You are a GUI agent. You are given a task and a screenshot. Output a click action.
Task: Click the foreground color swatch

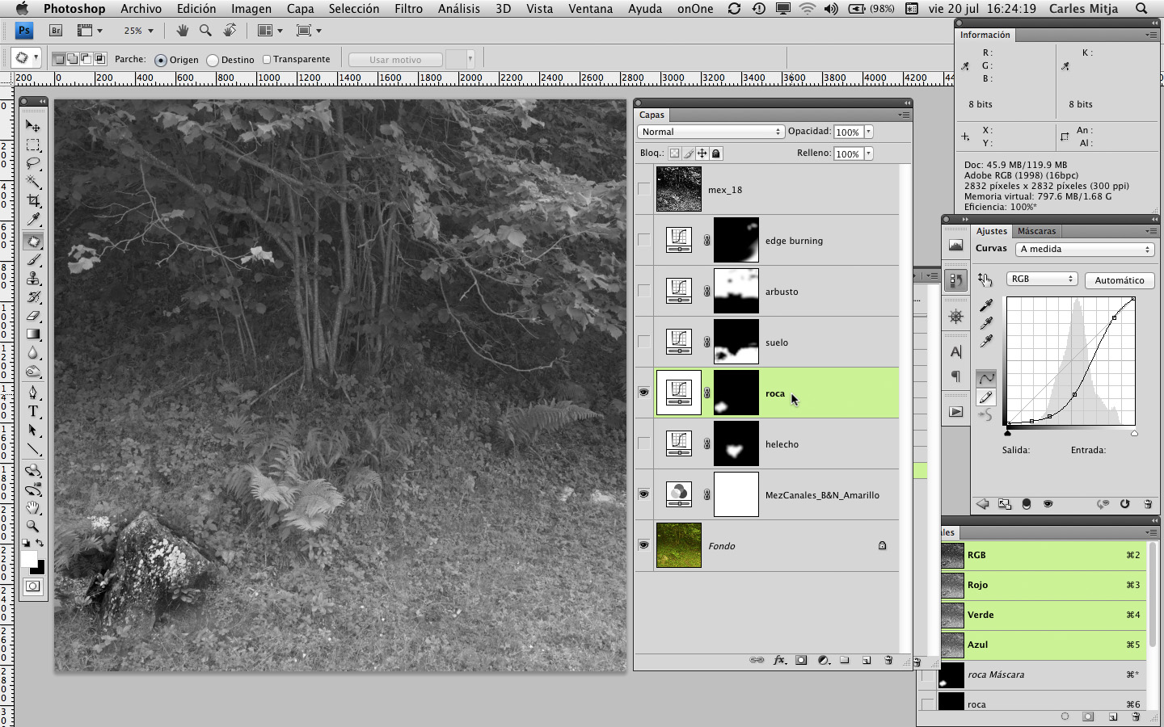click(29, 559)
